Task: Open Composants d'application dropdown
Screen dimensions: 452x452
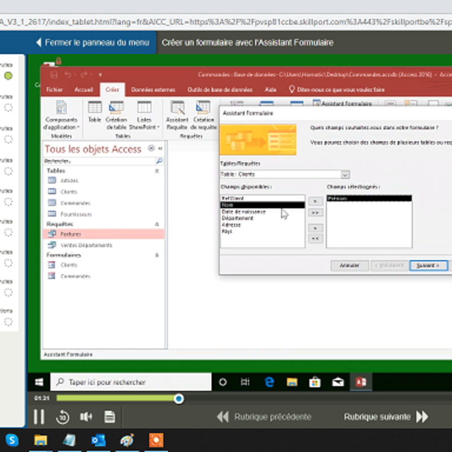Action: 61,115
